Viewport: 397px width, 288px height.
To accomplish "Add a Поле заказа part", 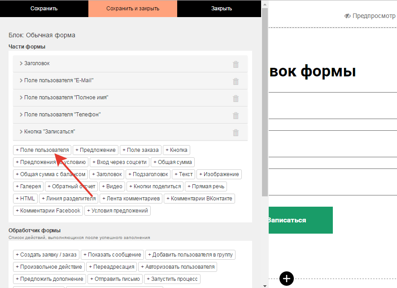I will [140, 150].
